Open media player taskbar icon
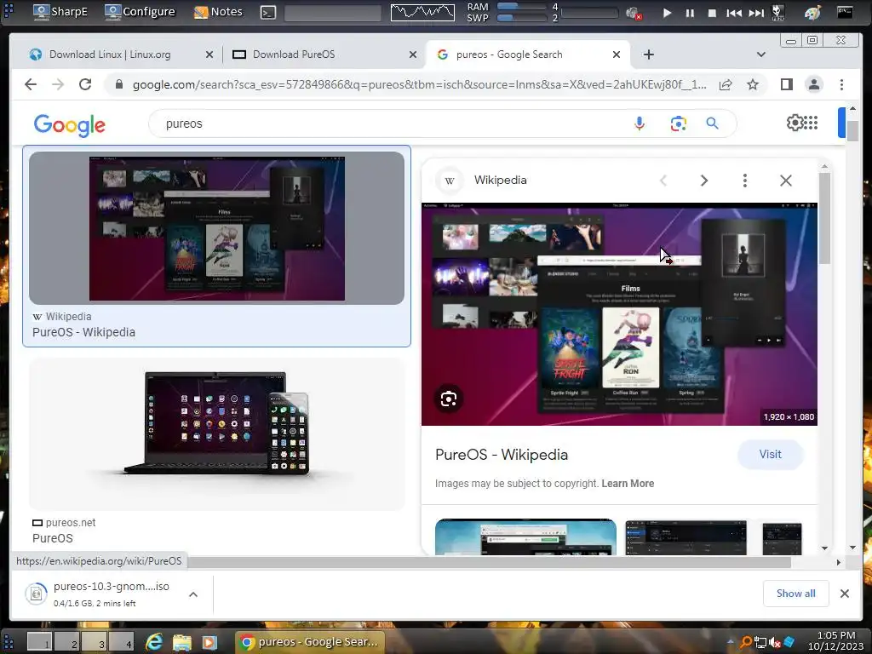Image resolution: width=872 pixels, height=654 pixels. click(209, 642)
